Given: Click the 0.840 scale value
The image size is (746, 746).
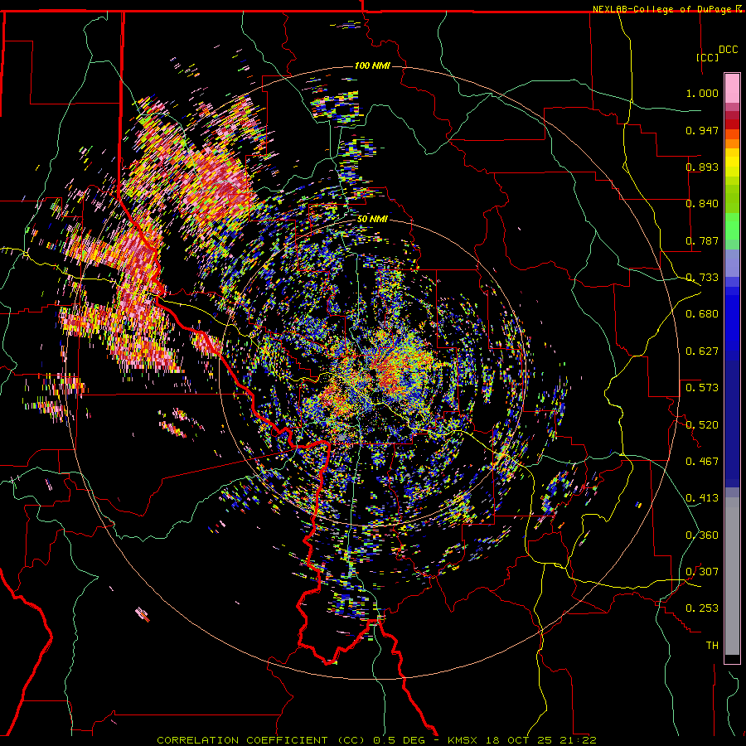Looking at the screenshot, I should tap(702, 204).
